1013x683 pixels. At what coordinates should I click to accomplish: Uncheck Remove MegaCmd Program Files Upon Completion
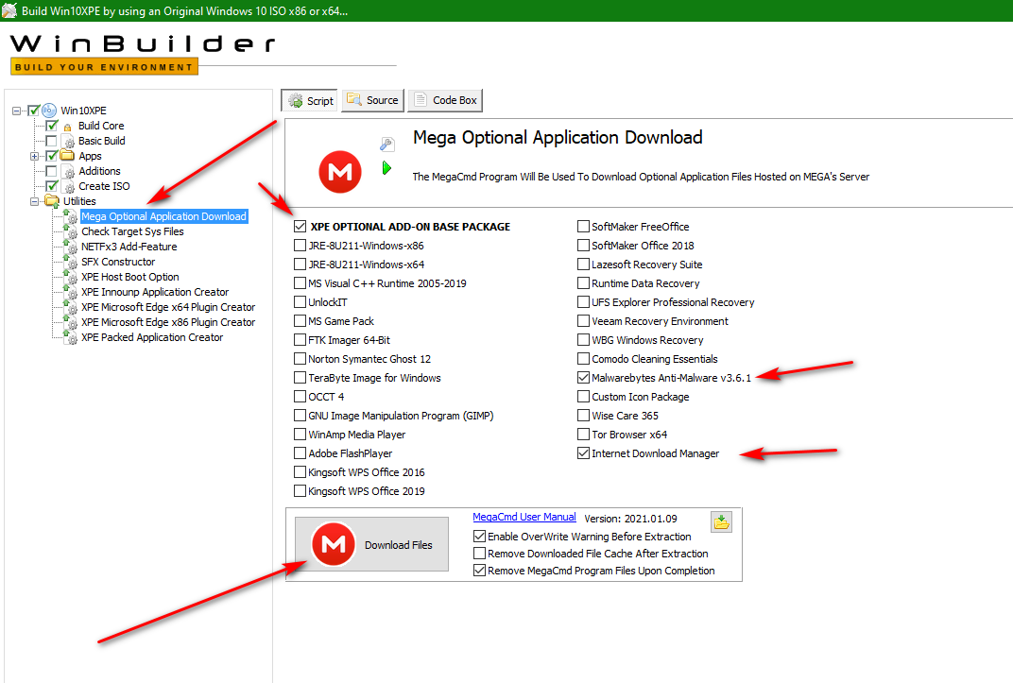(479, 571)
